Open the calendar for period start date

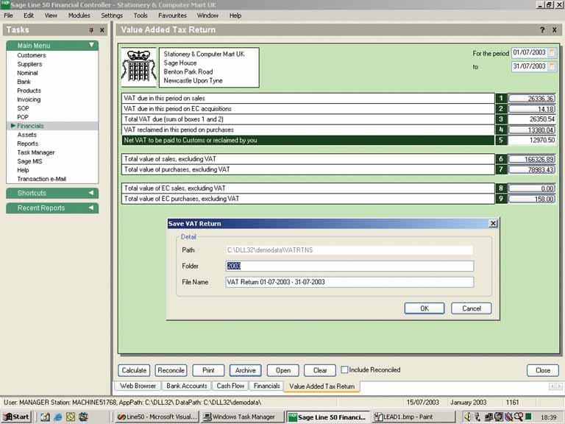[x=551, y=53]
